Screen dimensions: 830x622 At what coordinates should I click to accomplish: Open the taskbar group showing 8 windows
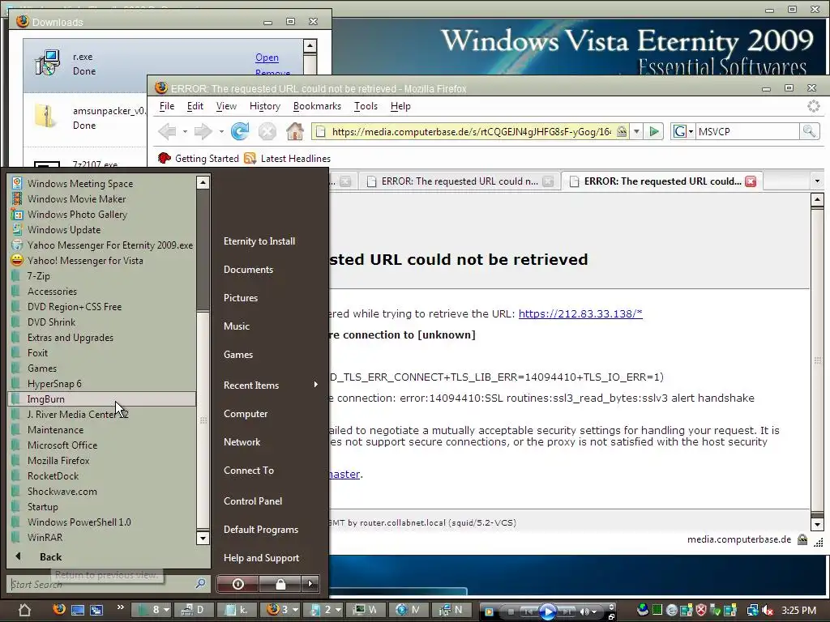(151, 610)
